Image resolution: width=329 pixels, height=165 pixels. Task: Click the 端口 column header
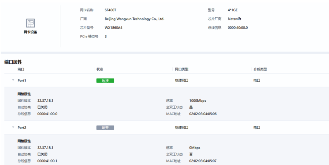coord(21,69)
